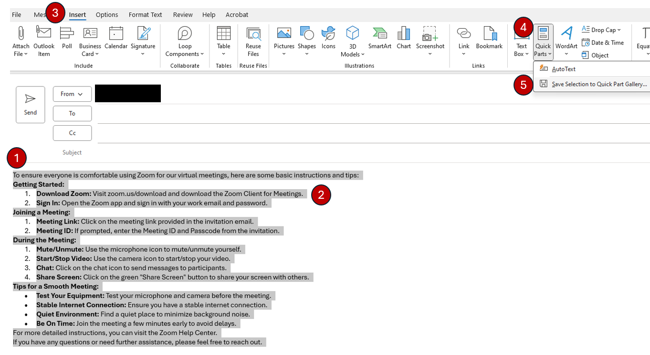The image size is (650, 355).
Task: Insert a Bookmark
Action: 489,38
